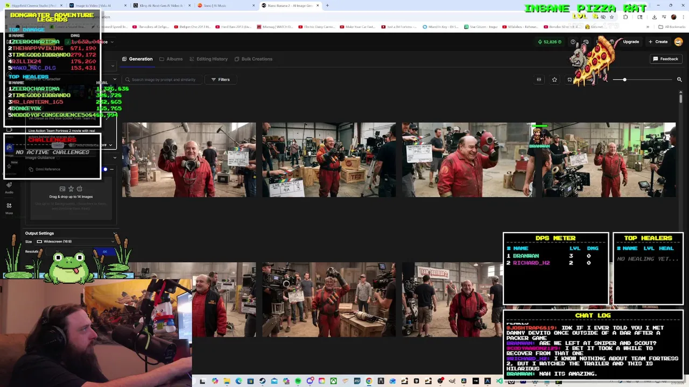Click the 52,826 credits balance

point(550,42)
